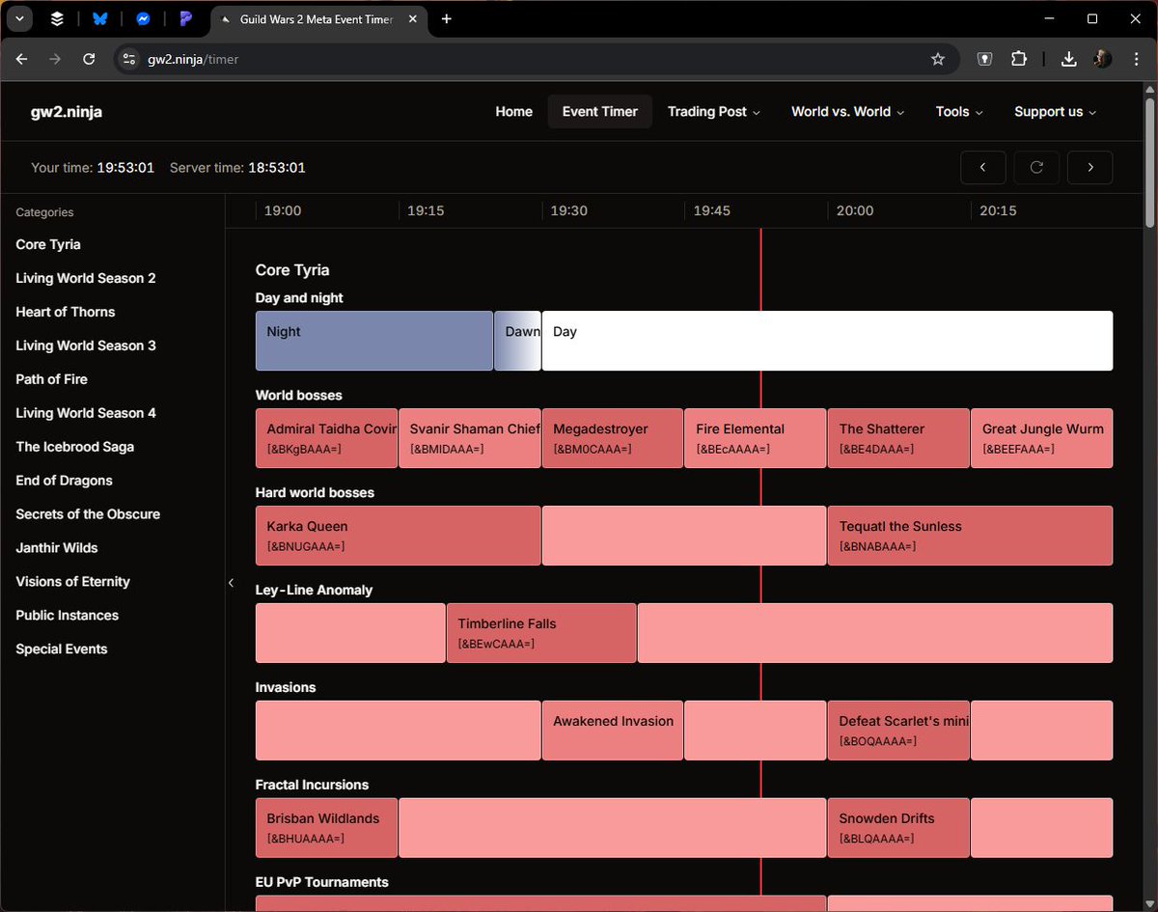Select the Brisban Wildlands fractal incursion
The image size is (1158, 912).
(326, 828)
